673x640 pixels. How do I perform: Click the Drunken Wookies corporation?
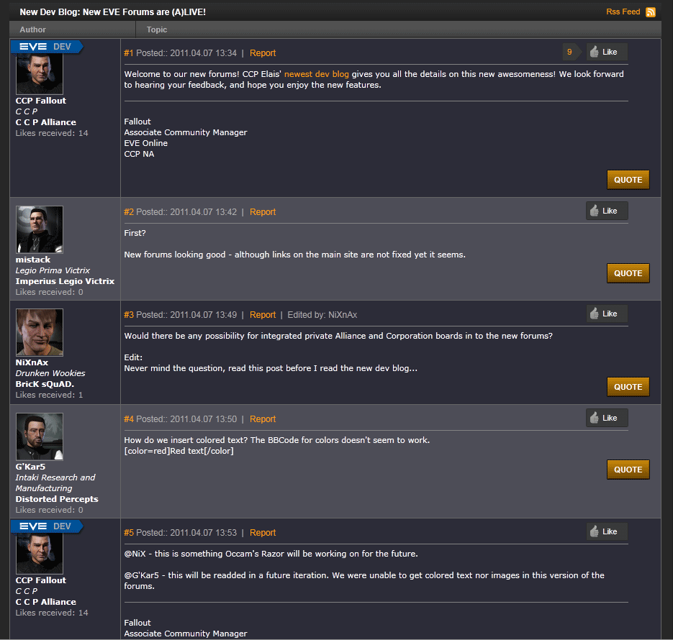coord(50,373)
